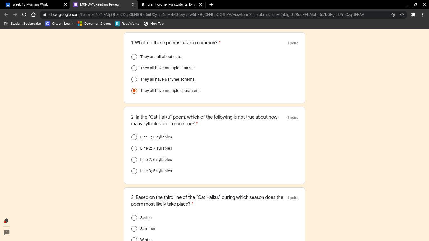Open the Clever | Log in bookmark
Screen dimensions: 429x241
point(59,24)
